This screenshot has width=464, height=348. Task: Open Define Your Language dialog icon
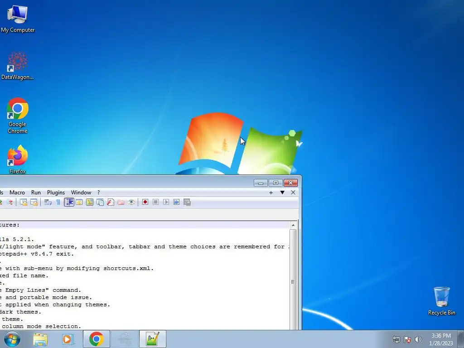79,202
